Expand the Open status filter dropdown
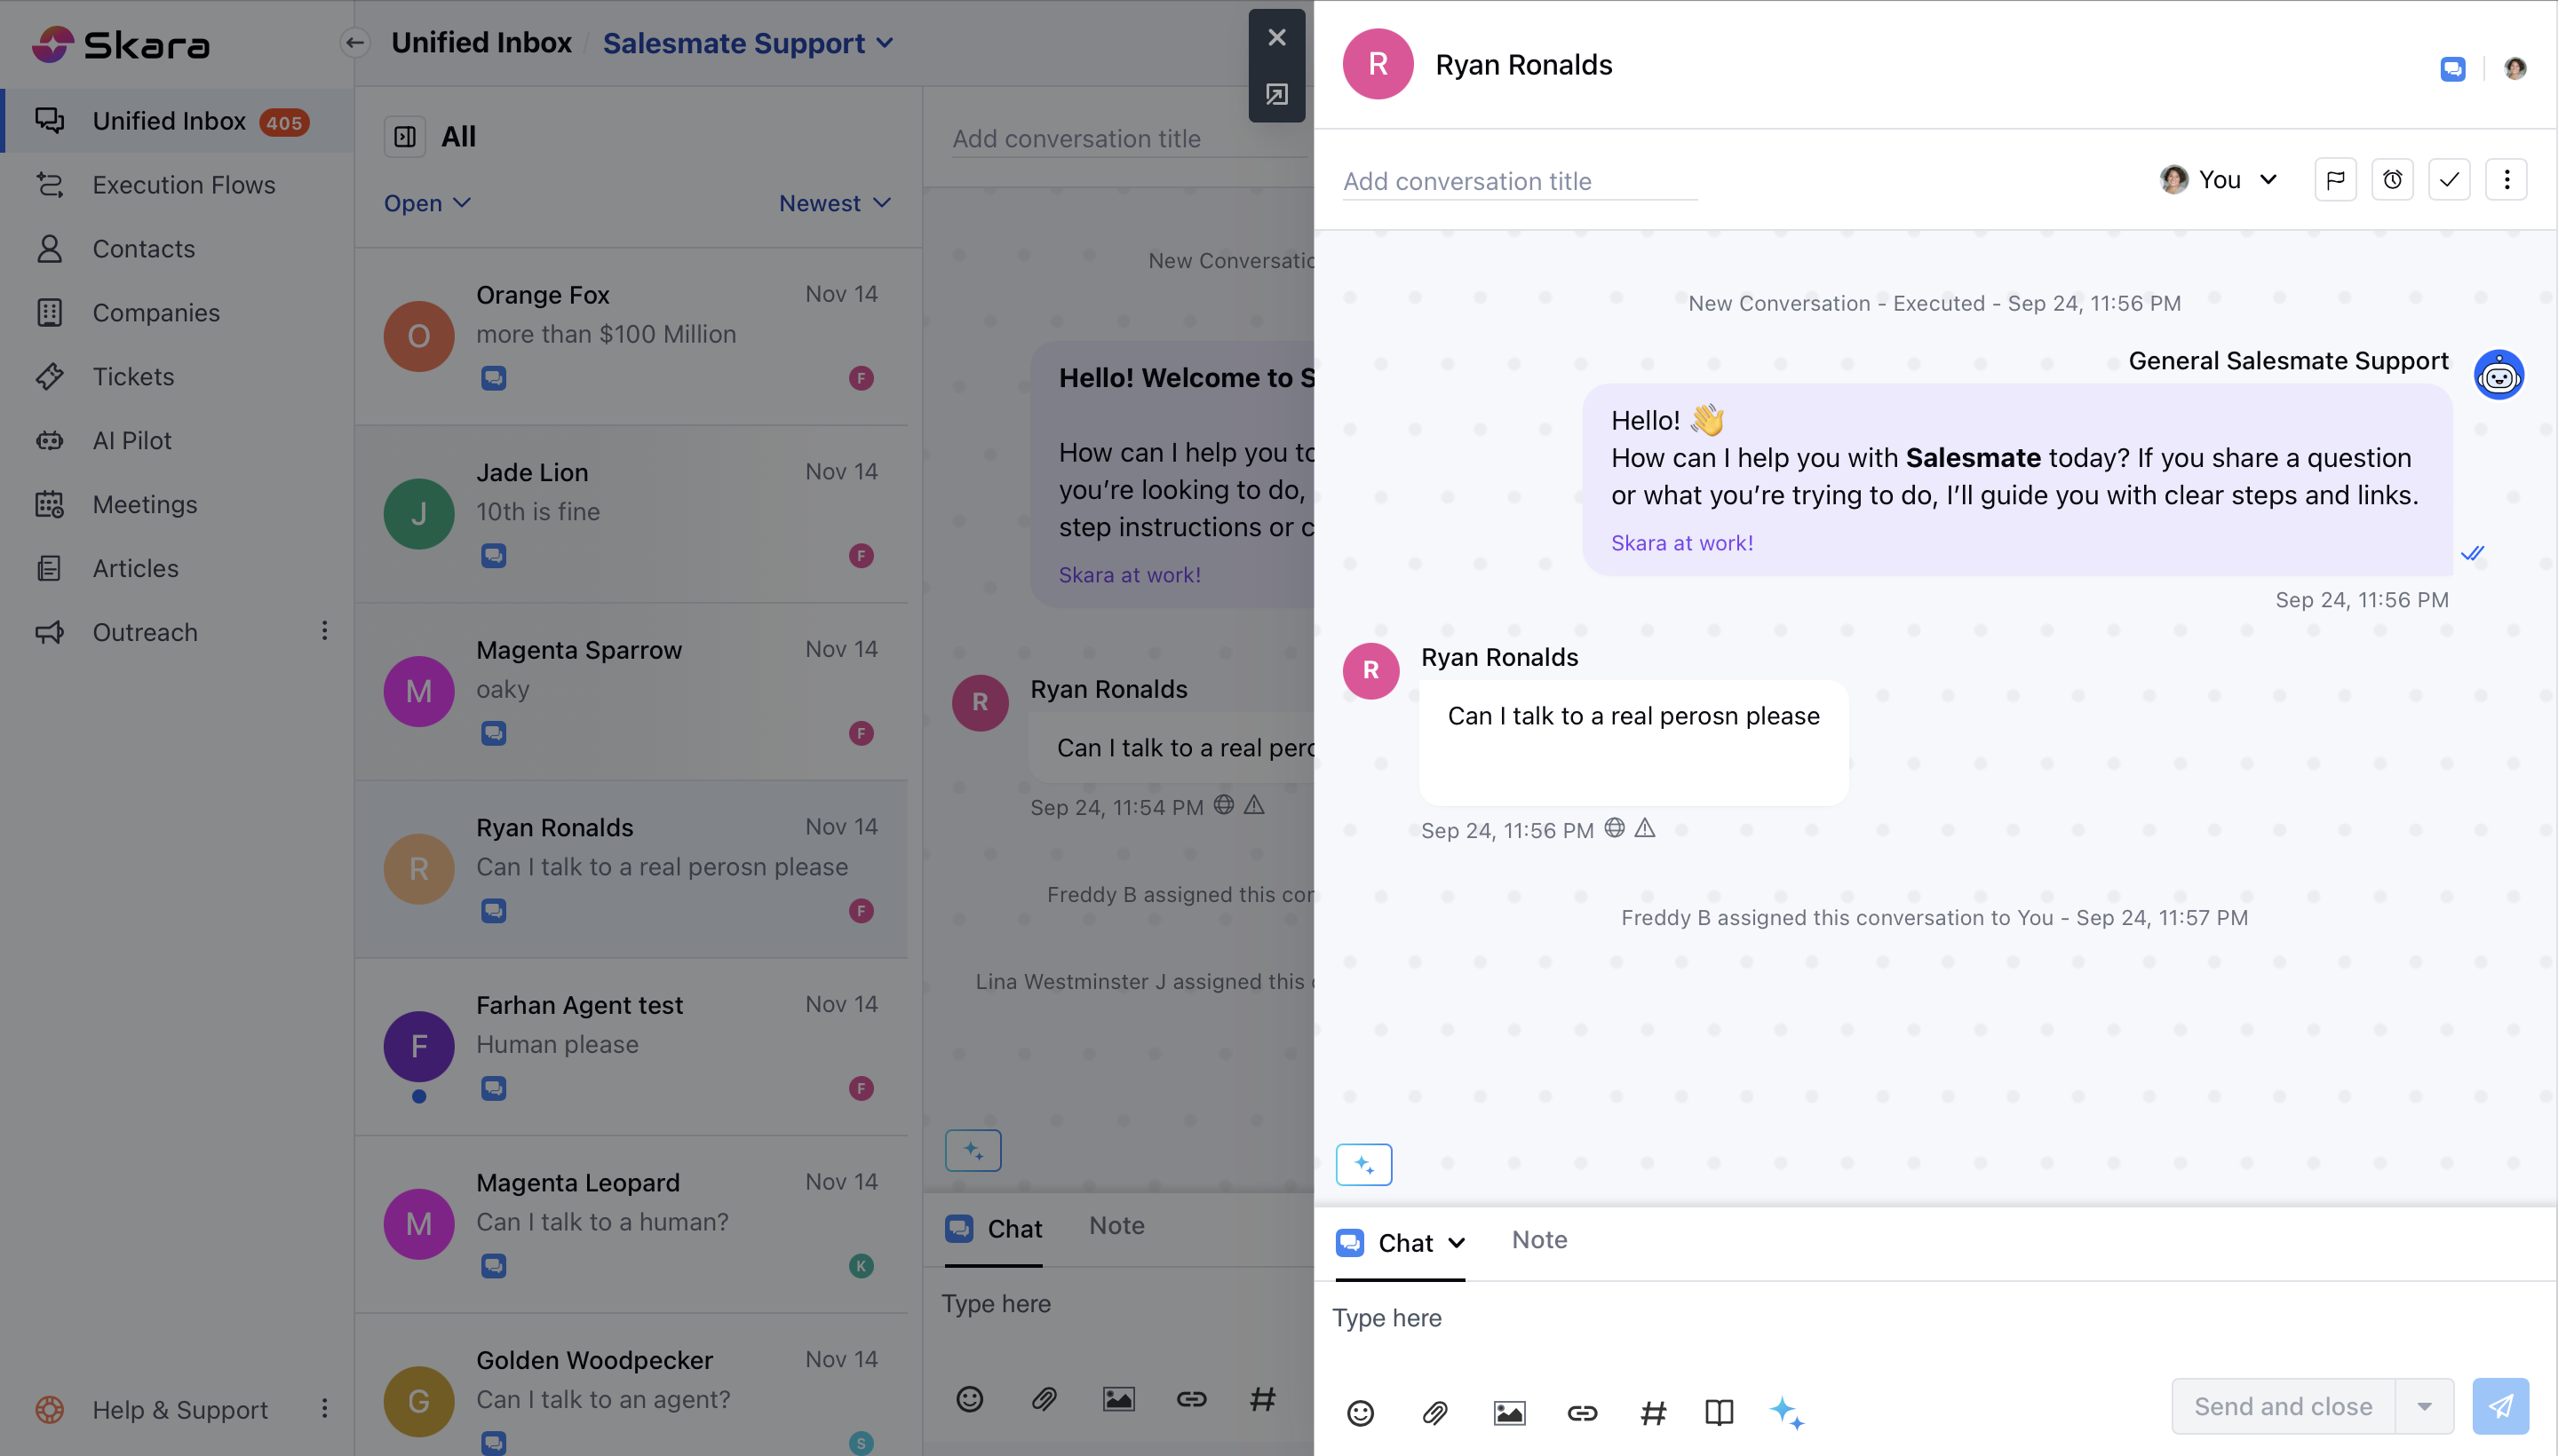This screenshot has width=2558, height=1456. point(427,203)
